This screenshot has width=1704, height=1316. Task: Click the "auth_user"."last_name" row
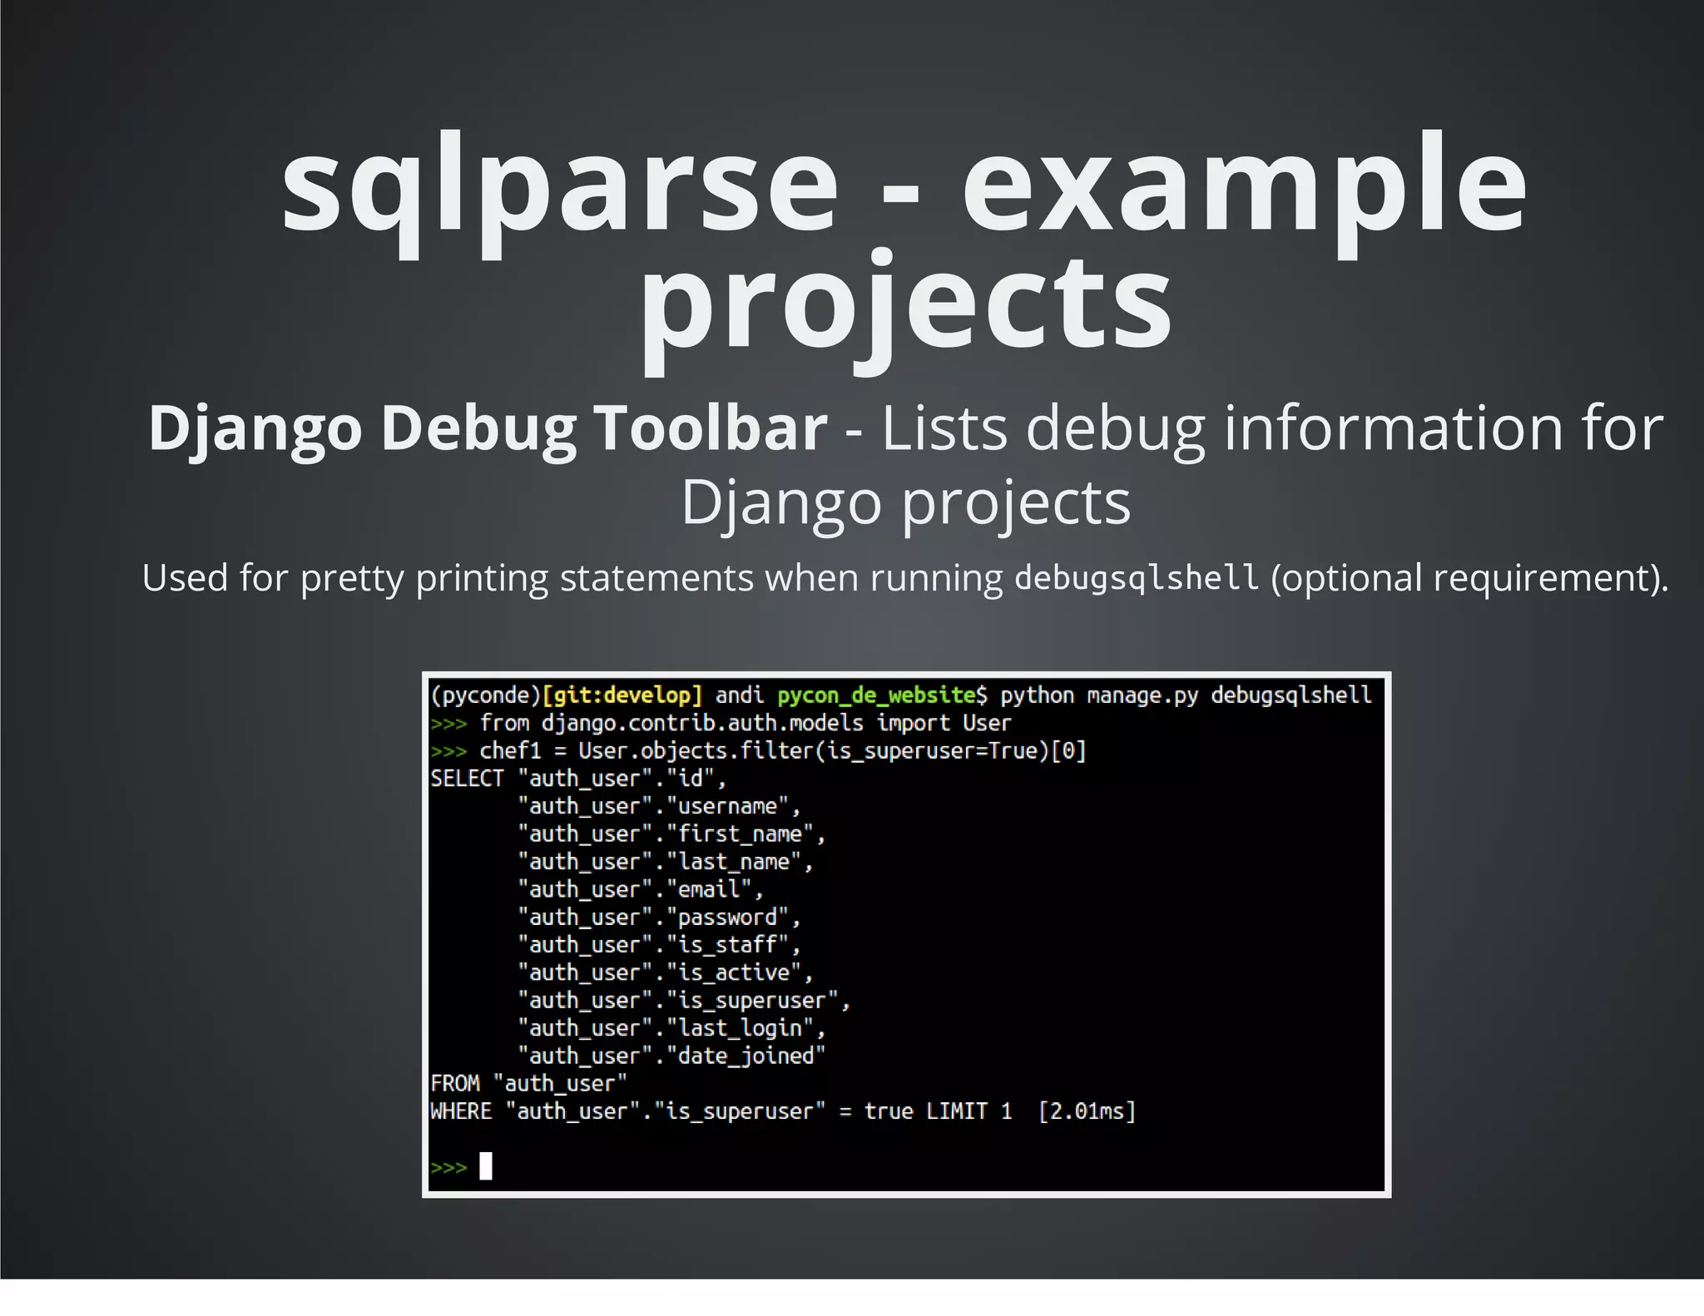666,862
